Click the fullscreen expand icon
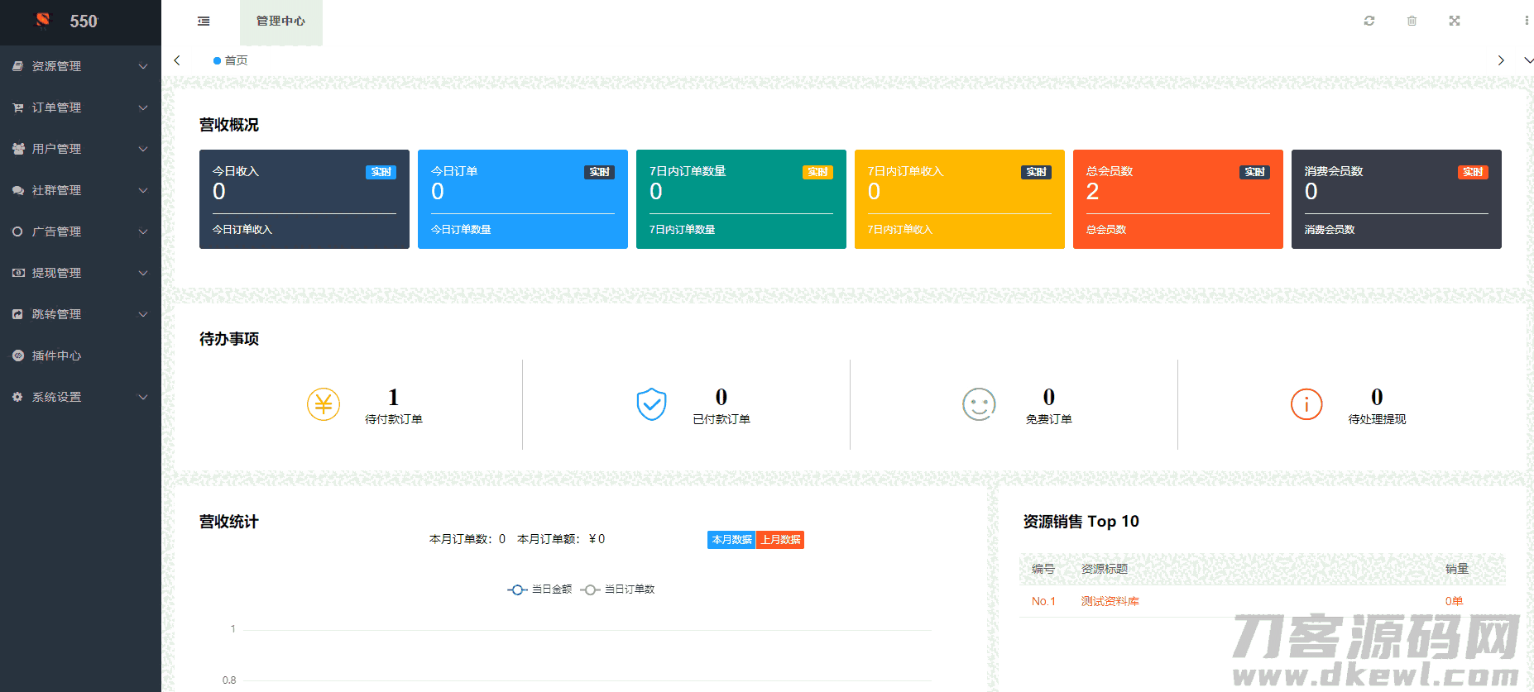1534x692 pixels. coord(1455,21)
